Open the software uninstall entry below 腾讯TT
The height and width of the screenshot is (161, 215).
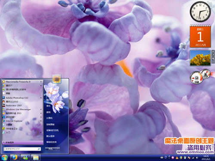22,89
